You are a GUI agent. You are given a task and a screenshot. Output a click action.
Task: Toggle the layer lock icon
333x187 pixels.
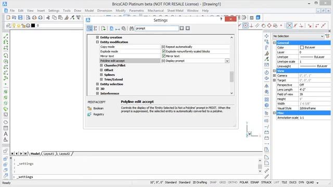point(23,25)
